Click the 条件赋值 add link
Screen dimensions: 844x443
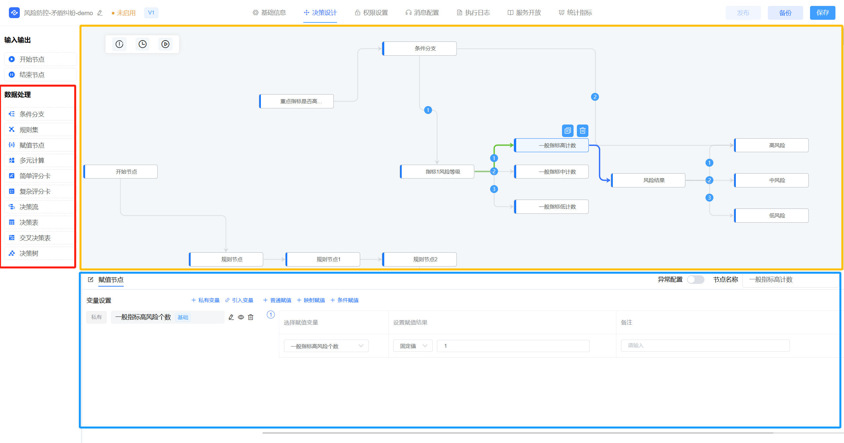(345, 300)
